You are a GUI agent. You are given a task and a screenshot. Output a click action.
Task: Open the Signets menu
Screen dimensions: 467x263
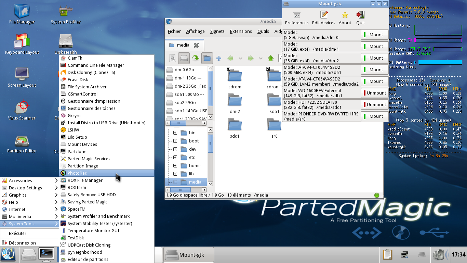click(x=217, y=31)
